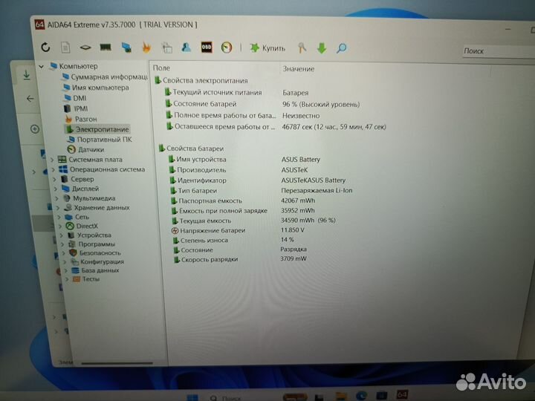Select База данных tree item
The height and width of the screenshot is (401, 535).
[95, 270]
